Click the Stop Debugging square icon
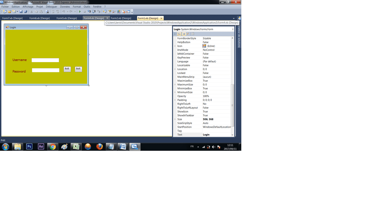 click(84, 11)
